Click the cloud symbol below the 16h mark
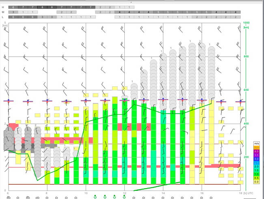Image resolution: width=264 pixels, height=199 pixels. pyautogui.click(x=201, y=198)
